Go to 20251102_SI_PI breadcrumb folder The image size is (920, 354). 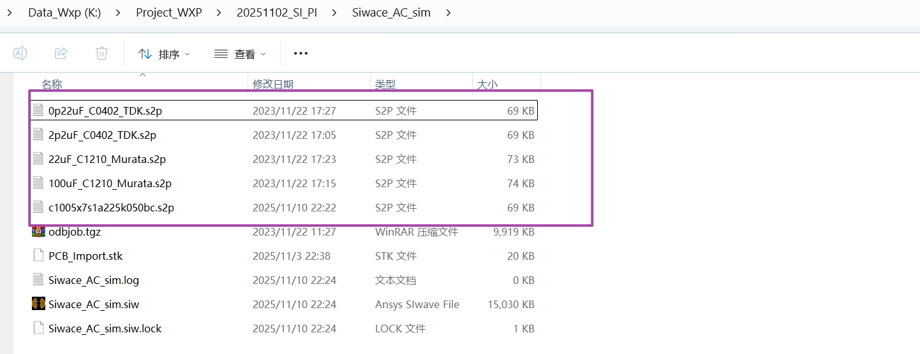(x=277, y=13)
